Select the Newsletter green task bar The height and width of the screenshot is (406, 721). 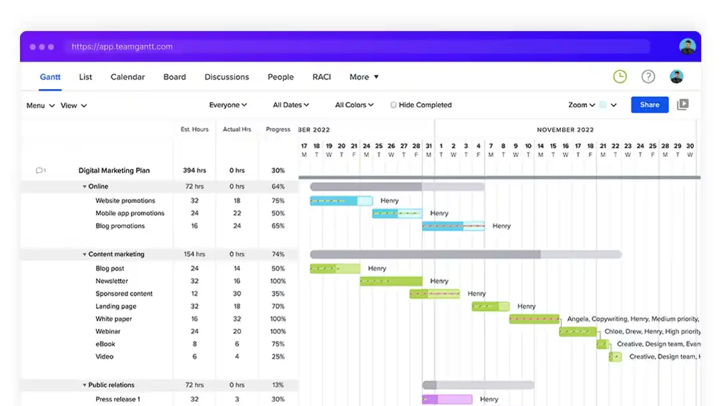point(391,281)
